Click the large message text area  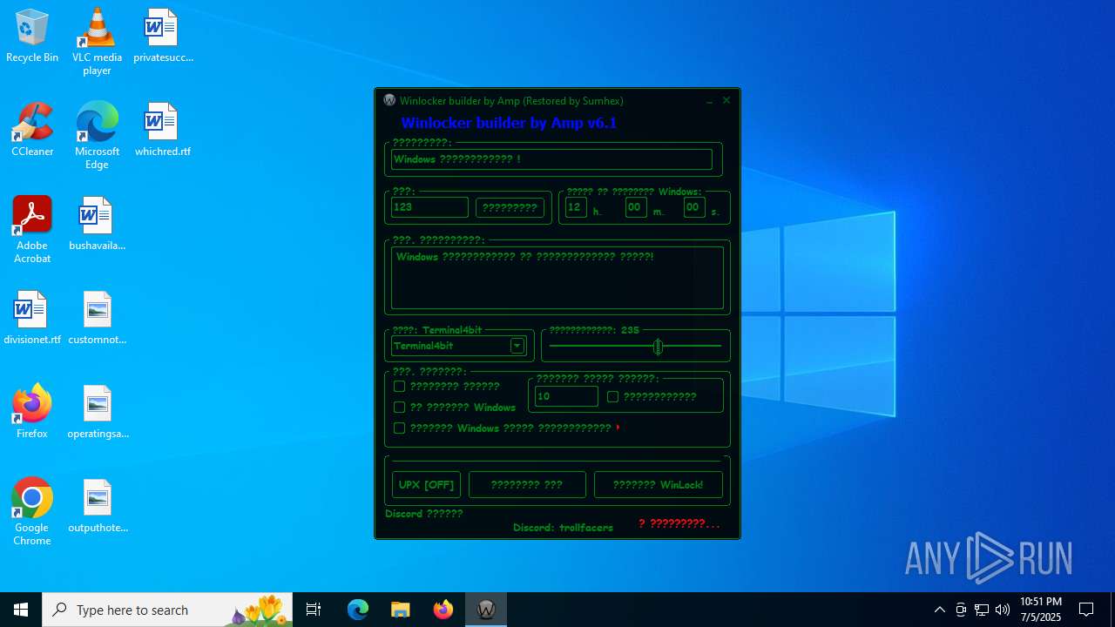(x=557, y=278)
